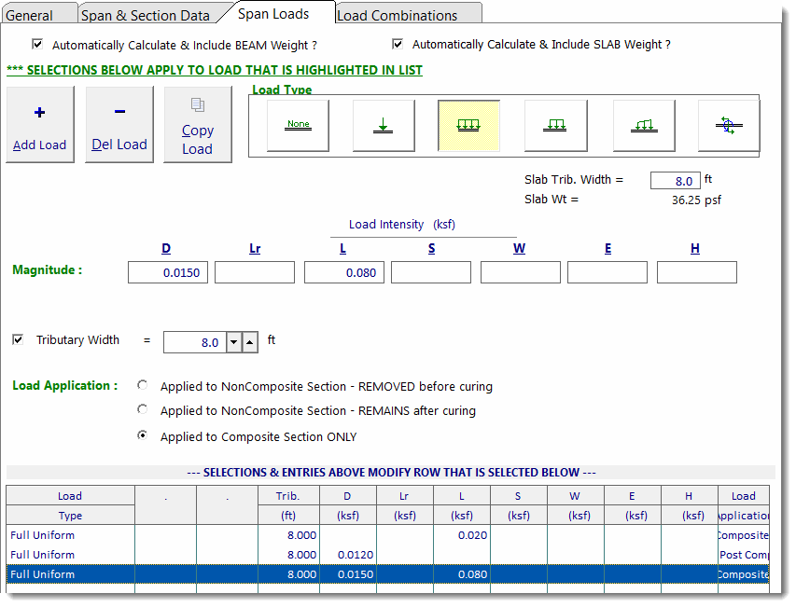Image resolution: width=796 pixels, height=607 pixels.
Task: Select REMOVED before curing load application option
Action: pyautogui.click(x=143, y=384)
